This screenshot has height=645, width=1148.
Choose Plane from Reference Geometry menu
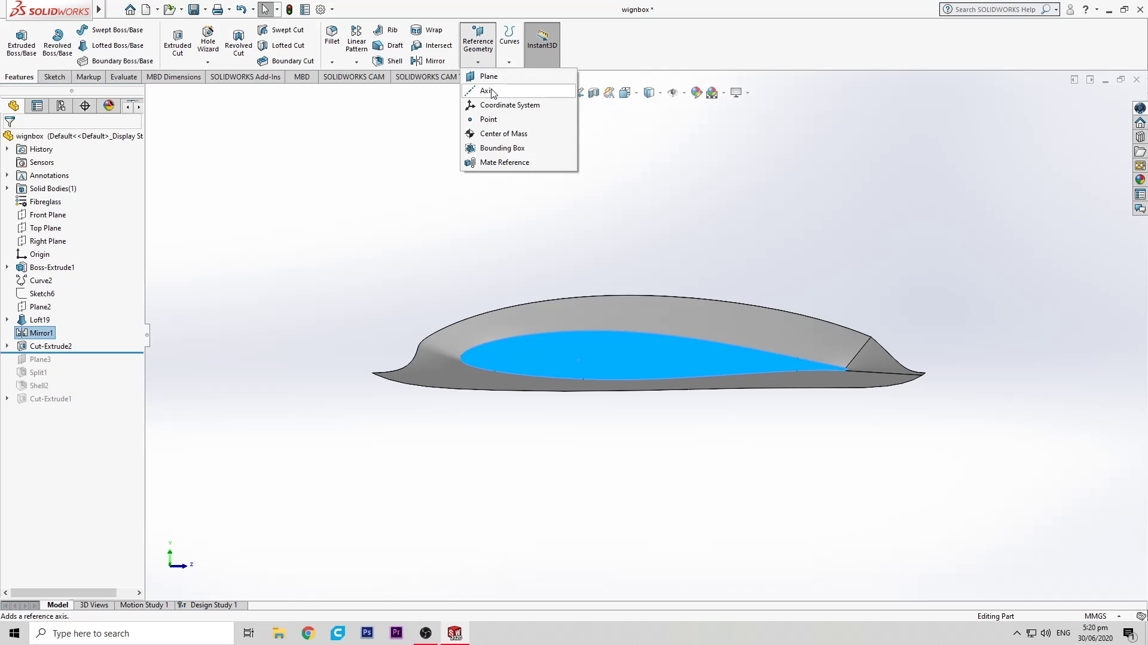(x=518, y=76)
